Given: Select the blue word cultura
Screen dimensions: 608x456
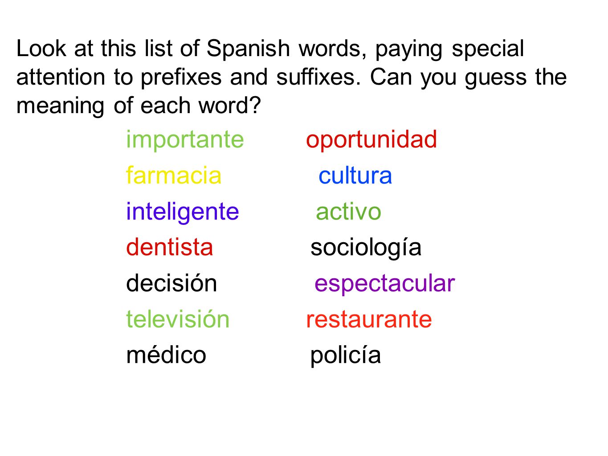Looking at the screenshot, I should point(355,175).
